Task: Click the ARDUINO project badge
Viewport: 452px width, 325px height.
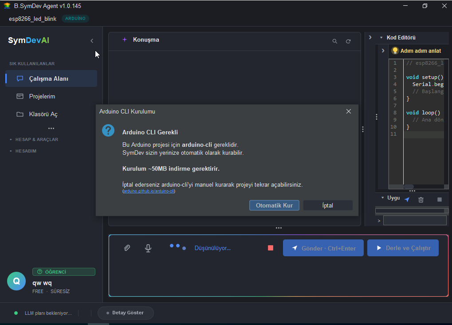Action: (75, 19)
